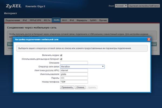Open the Маршруты tab
162x108 pixels.
point(82,20)
